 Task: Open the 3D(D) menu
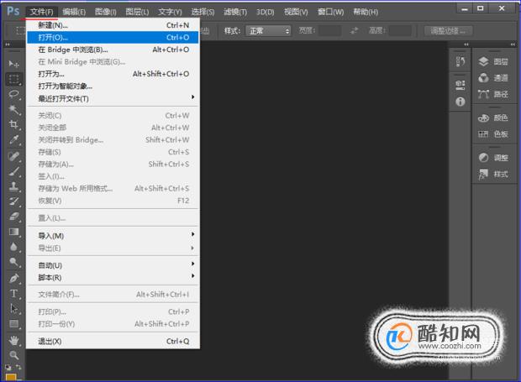pyautogui.click(x=266, y=12)
